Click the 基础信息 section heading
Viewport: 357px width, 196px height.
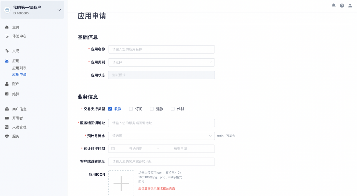coord(88,37)
